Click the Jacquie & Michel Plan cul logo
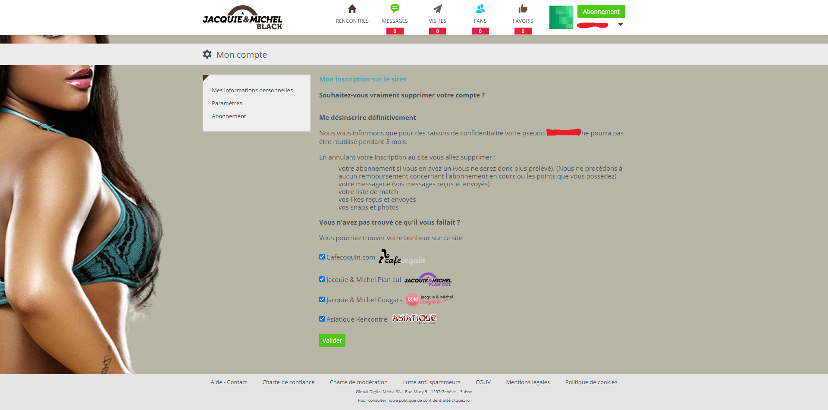The height and width of the screenshot is (410, 828). click(x=428, y=280)
